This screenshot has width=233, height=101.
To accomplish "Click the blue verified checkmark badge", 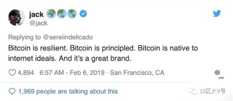I will point(83,14).
